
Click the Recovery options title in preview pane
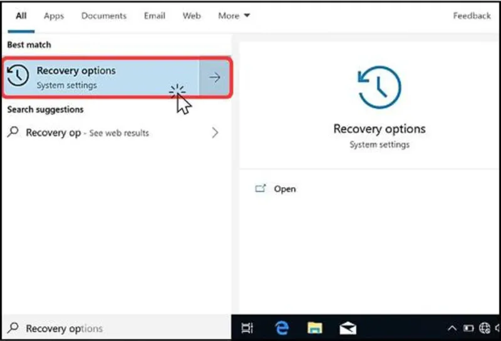tap(380, 129)
